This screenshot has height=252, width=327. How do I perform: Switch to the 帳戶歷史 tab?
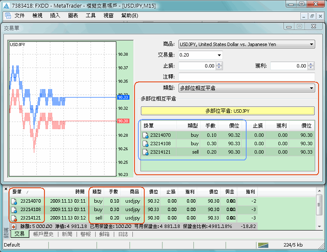point(43,234)
